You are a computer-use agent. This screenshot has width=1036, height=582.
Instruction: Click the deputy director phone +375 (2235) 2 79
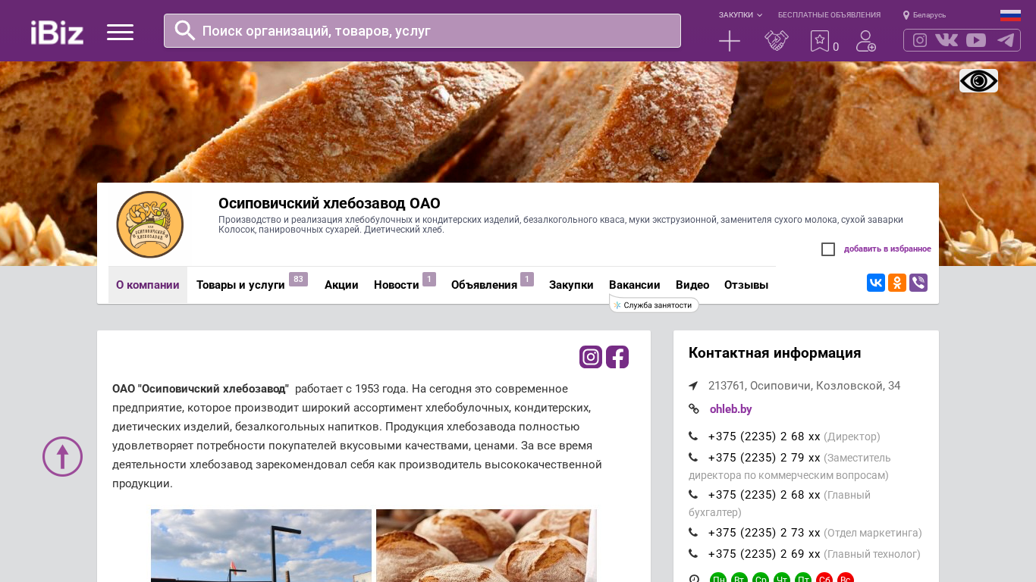click(x=764, y=458)
